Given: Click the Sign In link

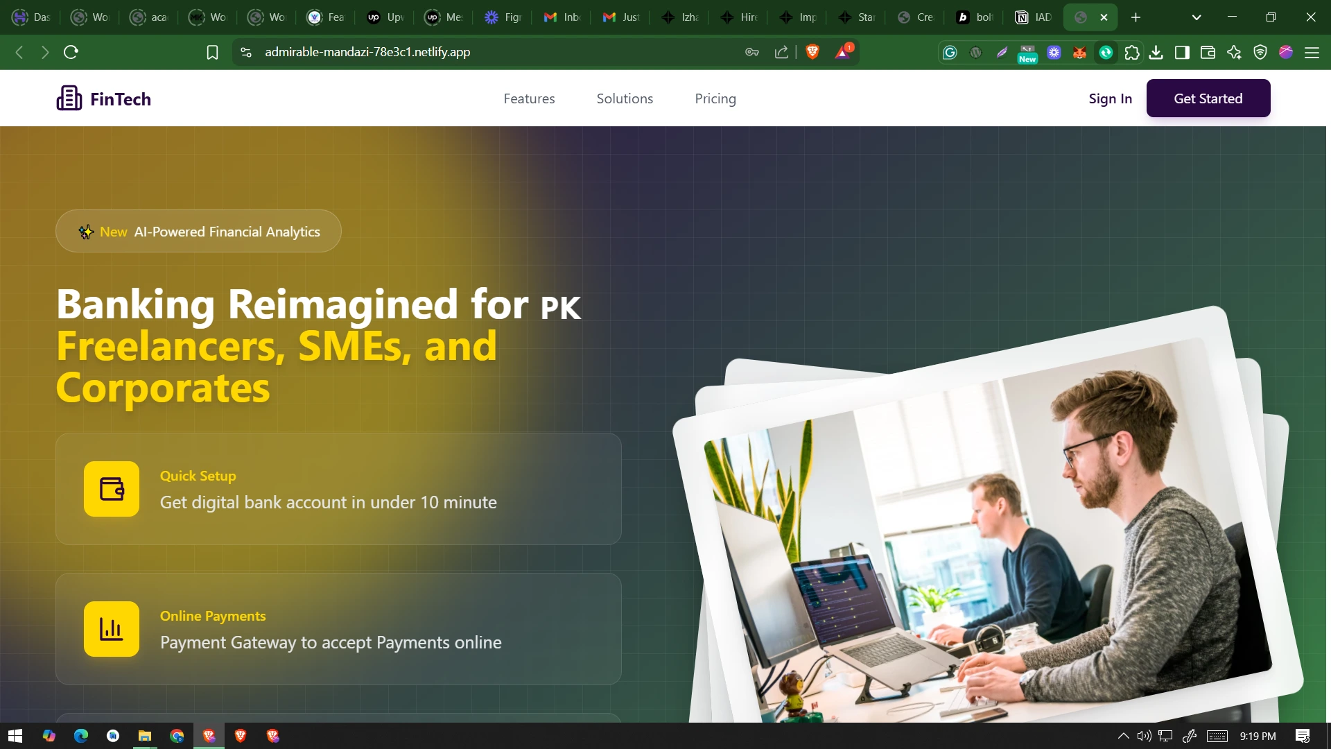Looking at the screenshot, I should (x=1110, y=98).
